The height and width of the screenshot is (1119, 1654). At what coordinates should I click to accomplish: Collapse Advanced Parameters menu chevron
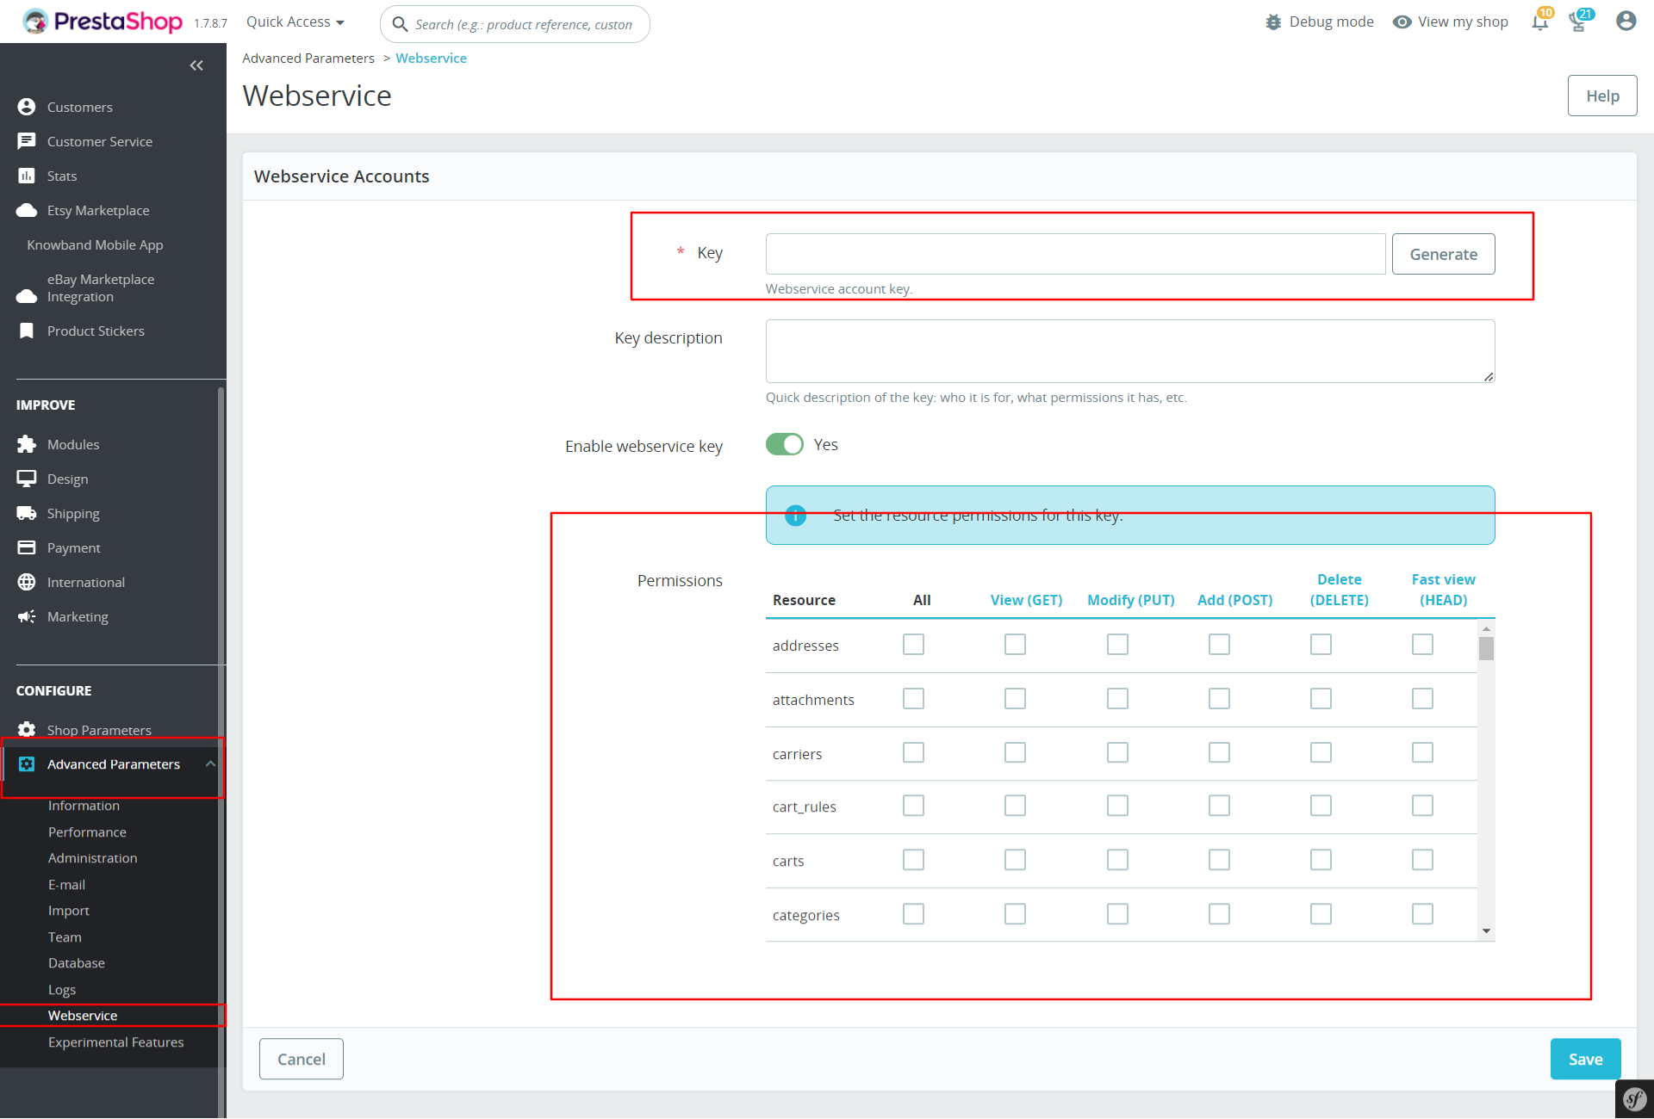(x=210, y=764)
